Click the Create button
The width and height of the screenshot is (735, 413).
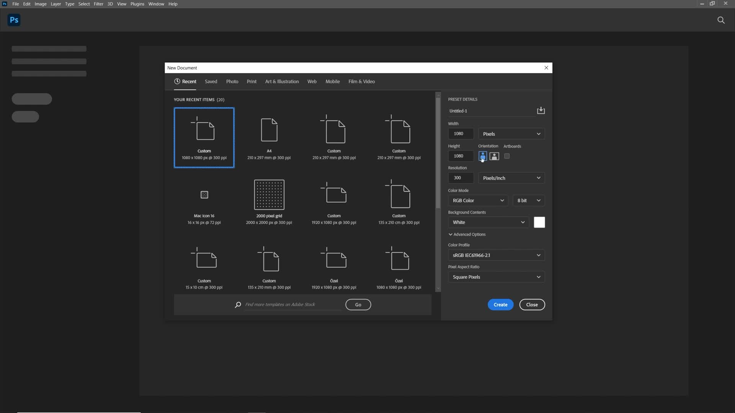coord(500,304)
